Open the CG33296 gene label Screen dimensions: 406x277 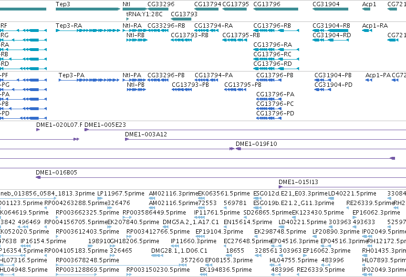tap(161, 4)
